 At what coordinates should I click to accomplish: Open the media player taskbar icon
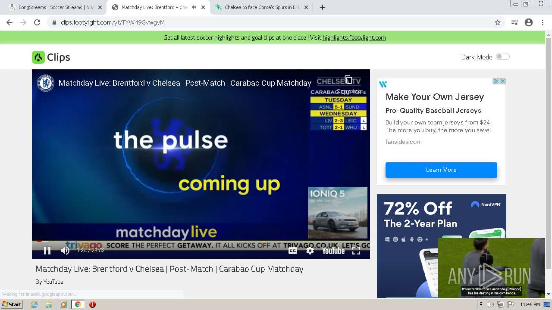pos(63,304)
